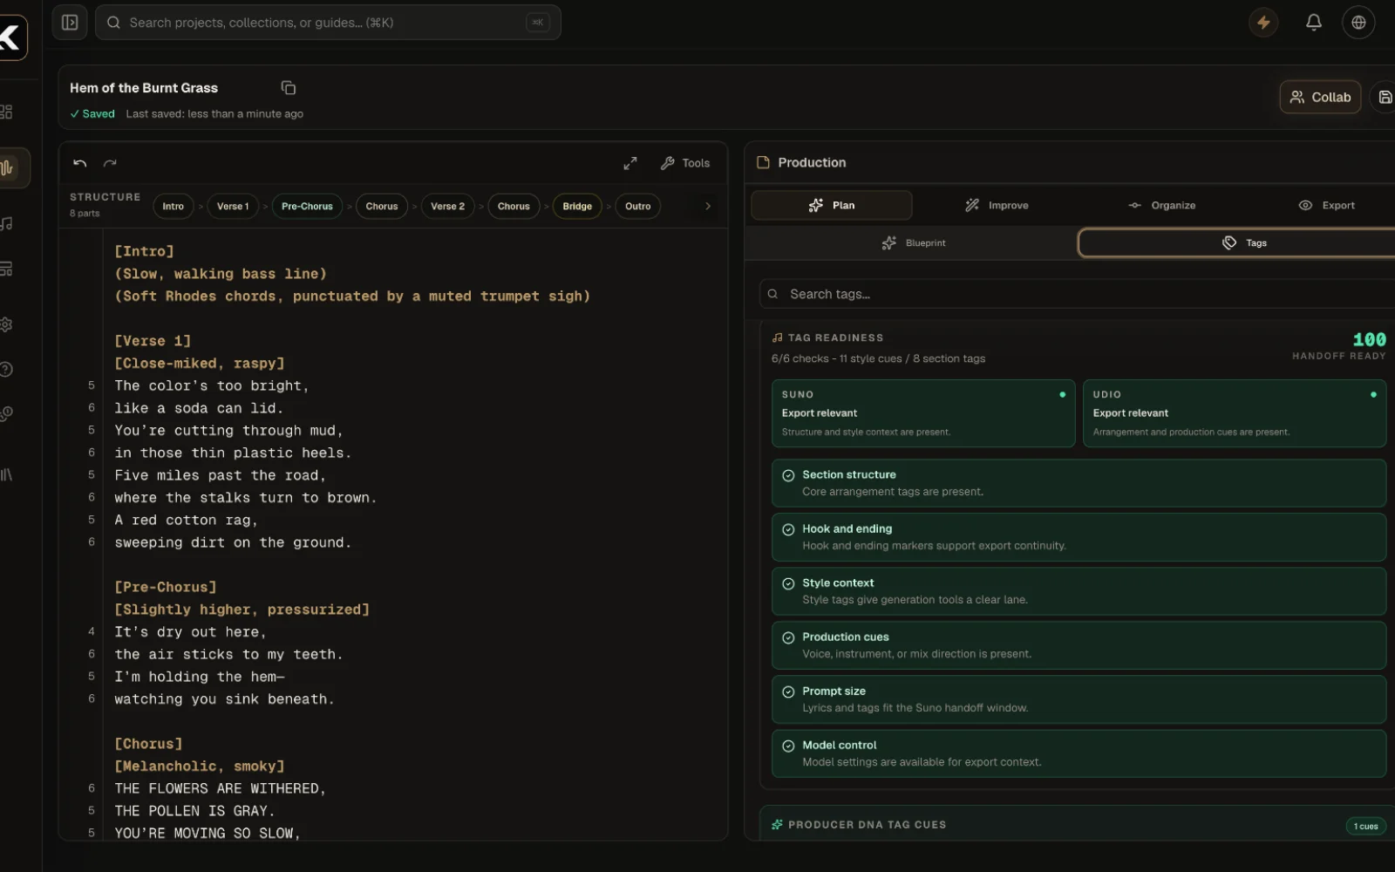The width and height of the screenshot is (1395, 872).
Task: Open the library sidebar icon
Action: [x=6, y=474]
